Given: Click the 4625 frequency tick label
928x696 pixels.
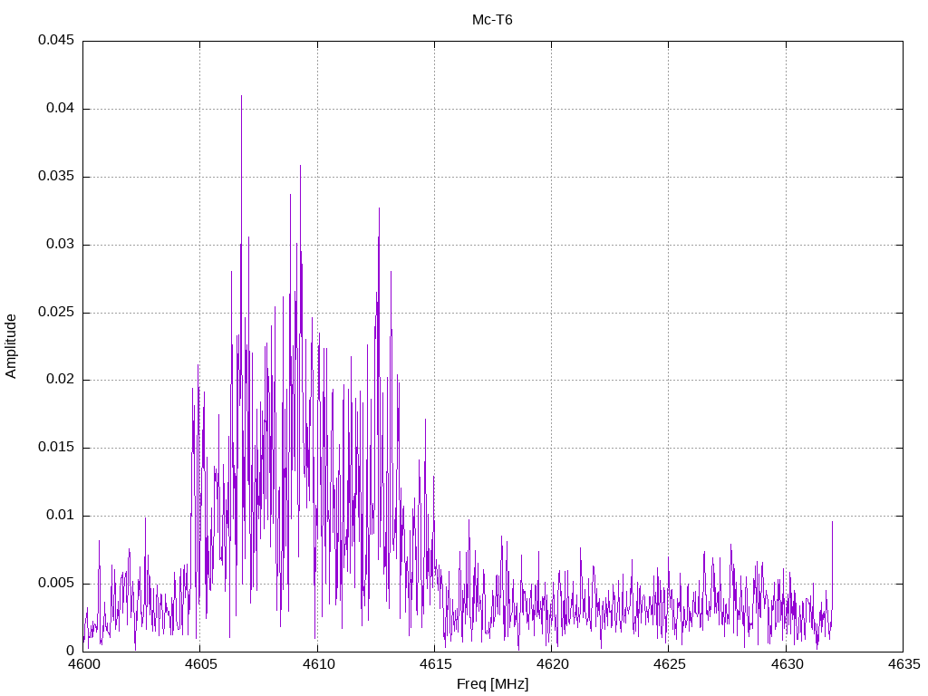Looking at the screenshot, I should click(668, 664).
